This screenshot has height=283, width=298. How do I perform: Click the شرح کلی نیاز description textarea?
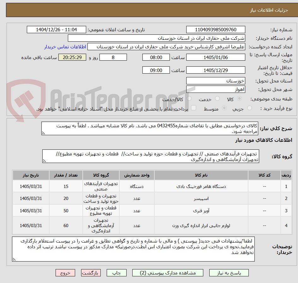(150, 129)
